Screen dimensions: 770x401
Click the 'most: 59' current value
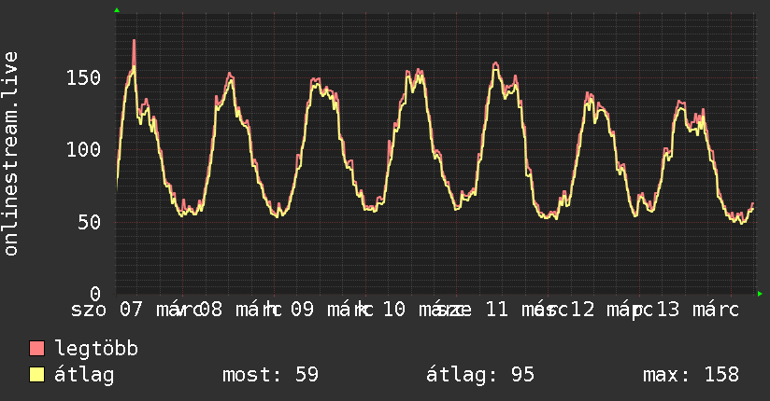[270, 375]
